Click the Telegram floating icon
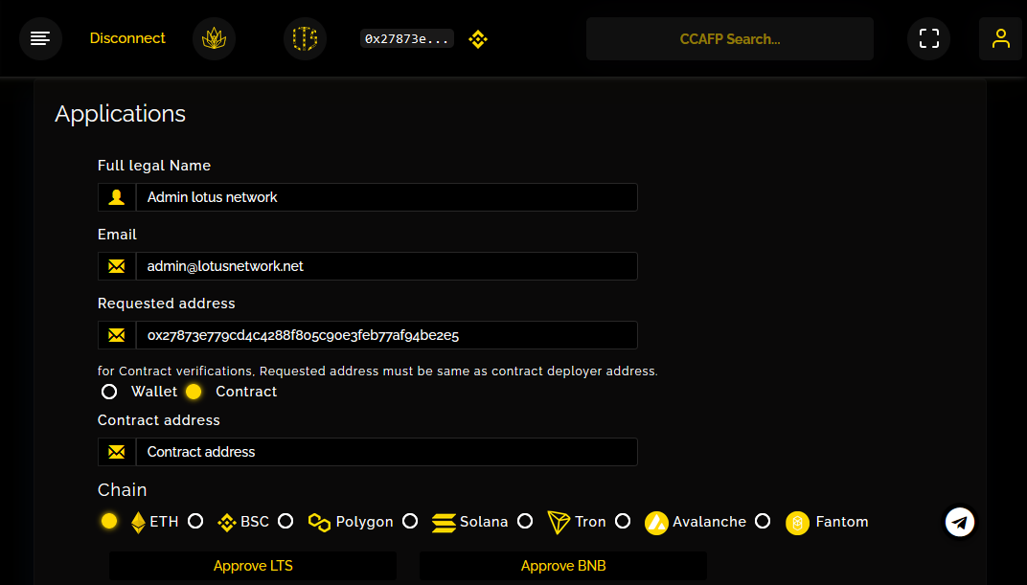 [960, 522]
